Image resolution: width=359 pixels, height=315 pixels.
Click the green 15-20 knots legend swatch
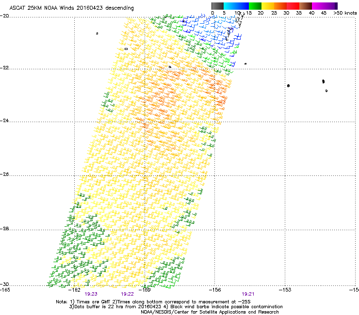point(255,6)
